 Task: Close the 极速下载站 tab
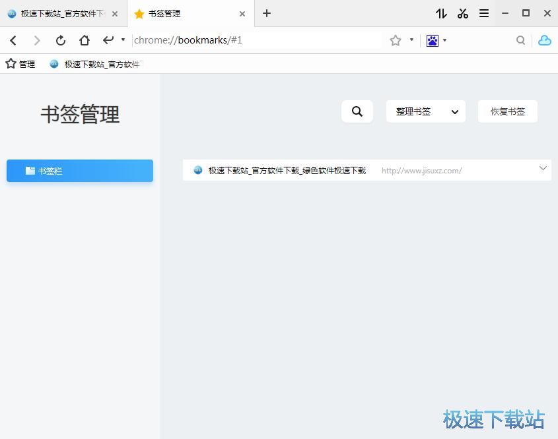115,14
